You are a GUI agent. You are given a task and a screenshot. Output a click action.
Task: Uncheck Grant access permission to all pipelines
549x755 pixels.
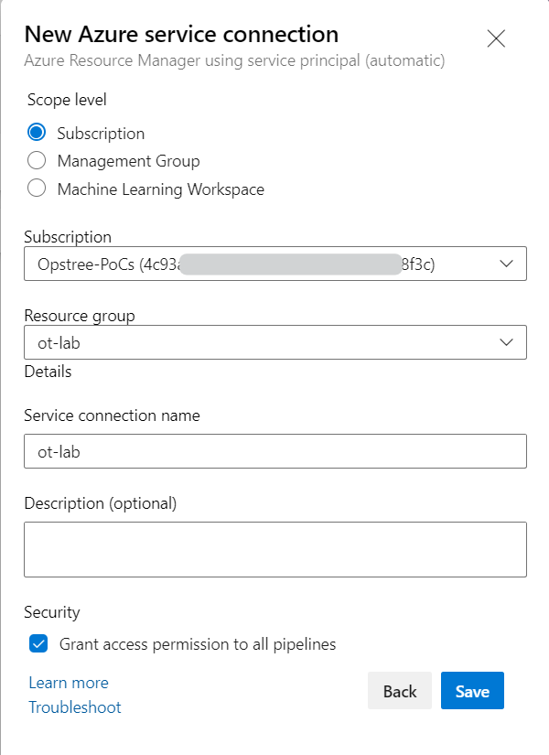38,643
